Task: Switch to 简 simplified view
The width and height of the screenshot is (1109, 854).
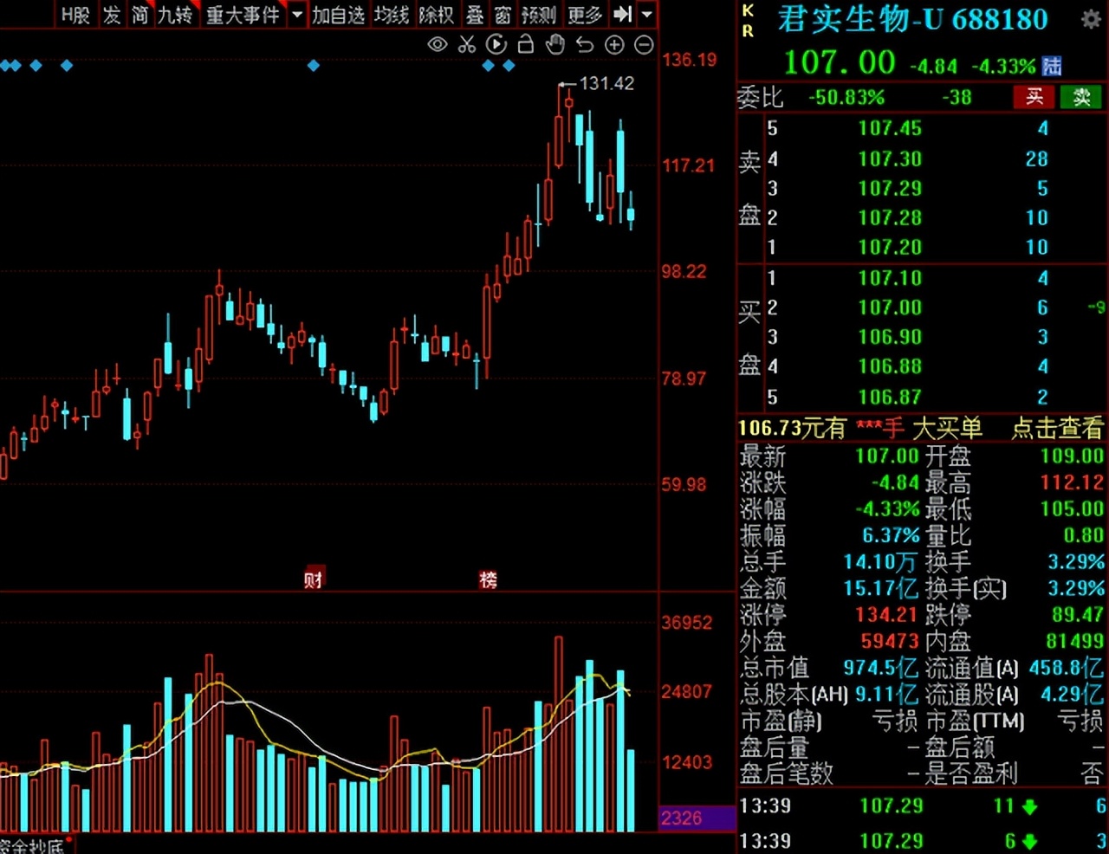Action: coord(140,15)
